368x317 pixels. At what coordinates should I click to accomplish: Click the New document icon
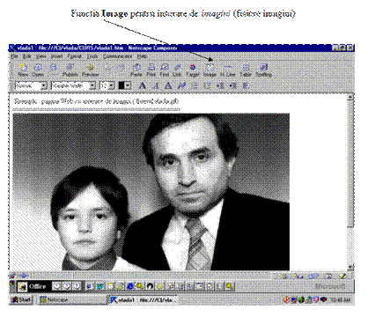tap(23, 70)
